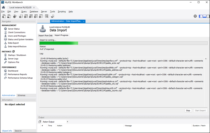
Task: Click the Message column header in Output
Action: coord(128,126)
